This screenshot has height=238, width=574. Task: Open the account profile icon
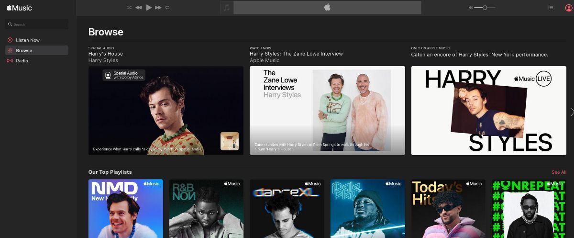pyautogui.click(x=568, y=8)
